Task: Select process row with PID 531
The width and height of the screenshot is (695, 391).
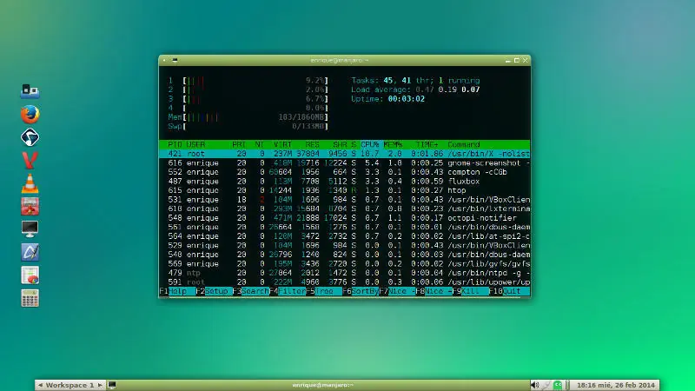Action: click(x=344, y=200)
